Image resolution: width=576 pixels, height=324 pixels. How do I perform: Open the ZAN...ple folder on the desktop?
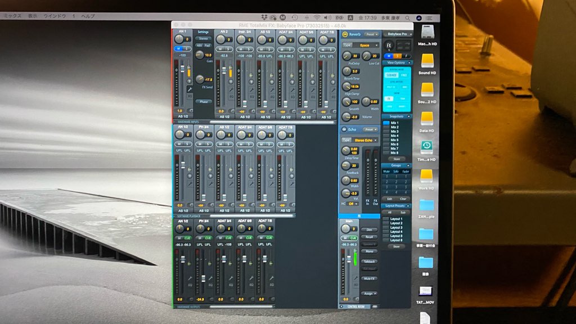click(426, 206)
